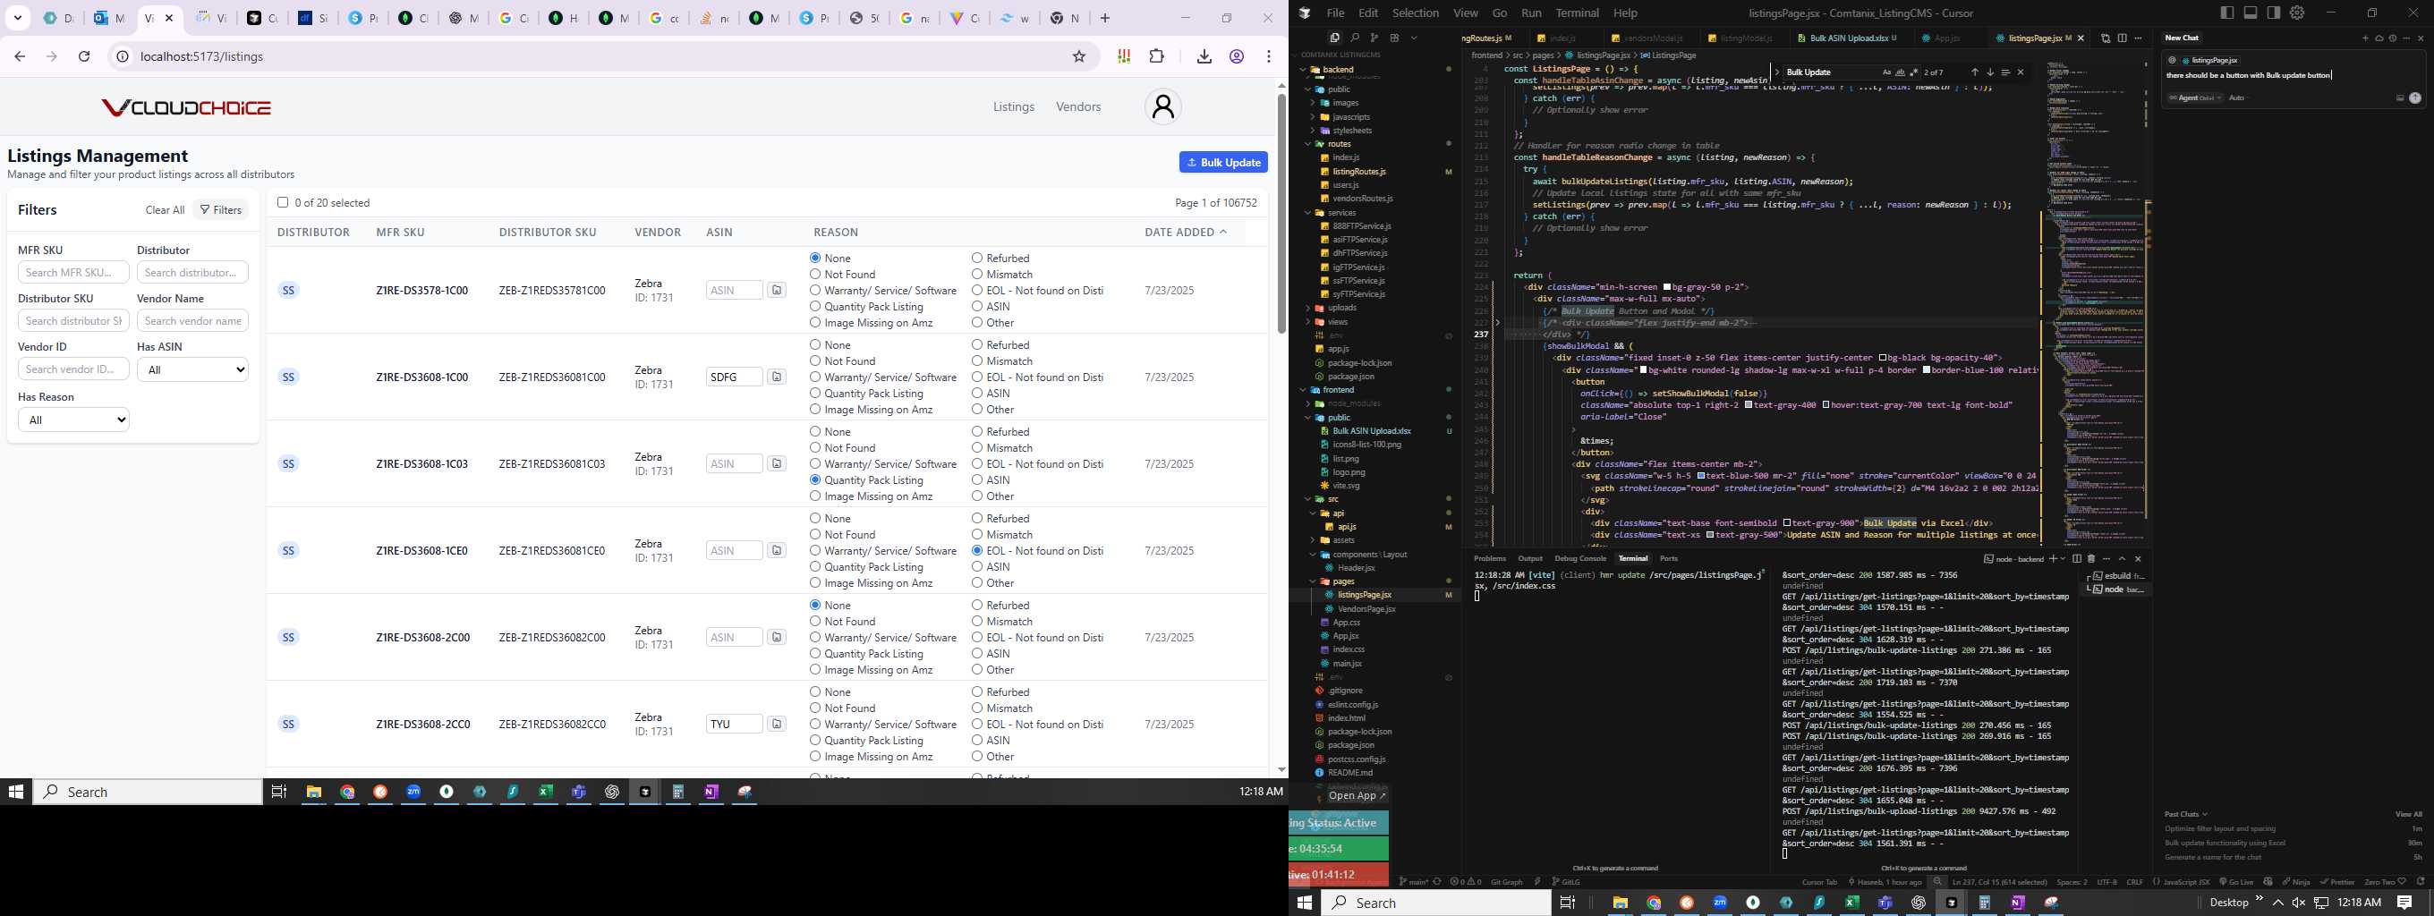Open the Explorer view in Cursor

tap(1334, 38)
